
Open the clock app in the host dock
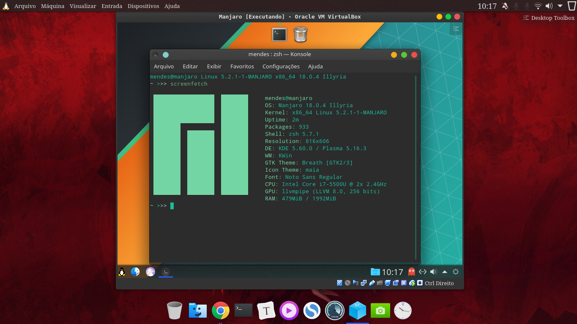point(403,311)
